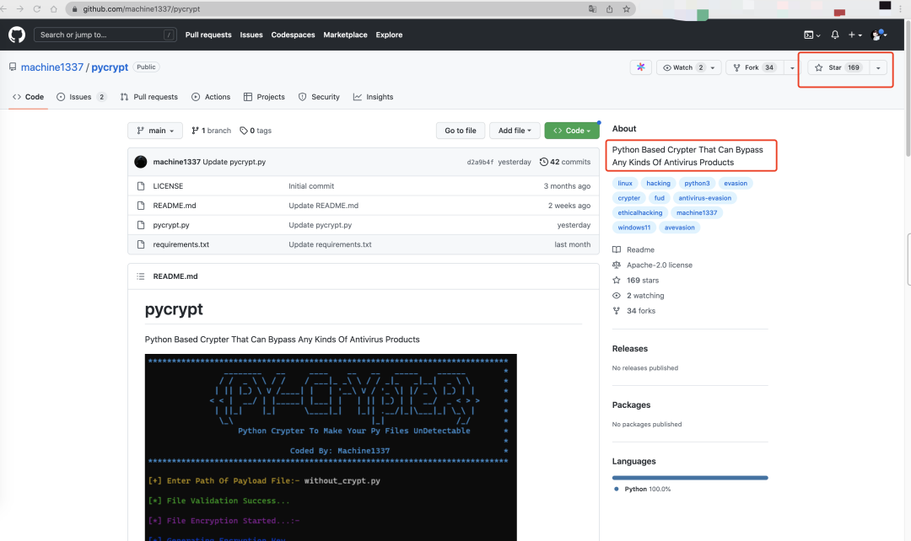Click the python3 topic tag

point(698,184)
